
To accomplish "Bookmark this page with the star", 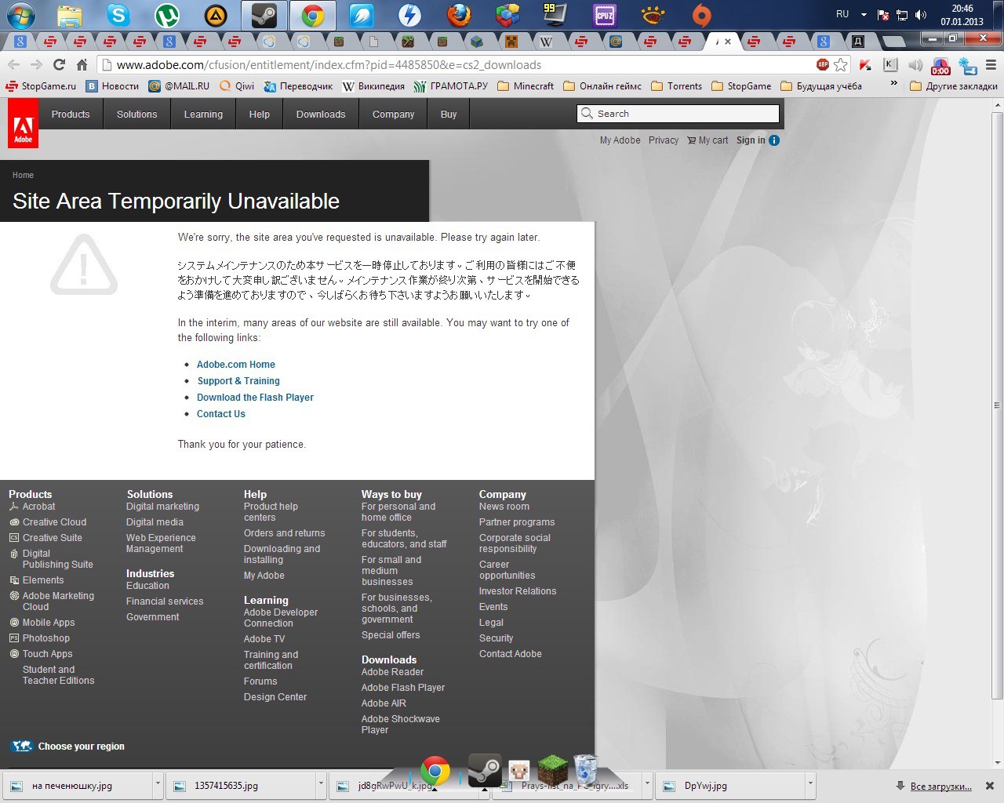I will click(x=841, y=65).
